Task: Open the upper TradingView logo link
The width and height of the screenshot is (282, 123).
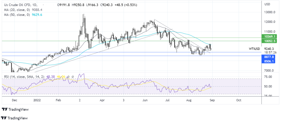Action: (15, 109)
